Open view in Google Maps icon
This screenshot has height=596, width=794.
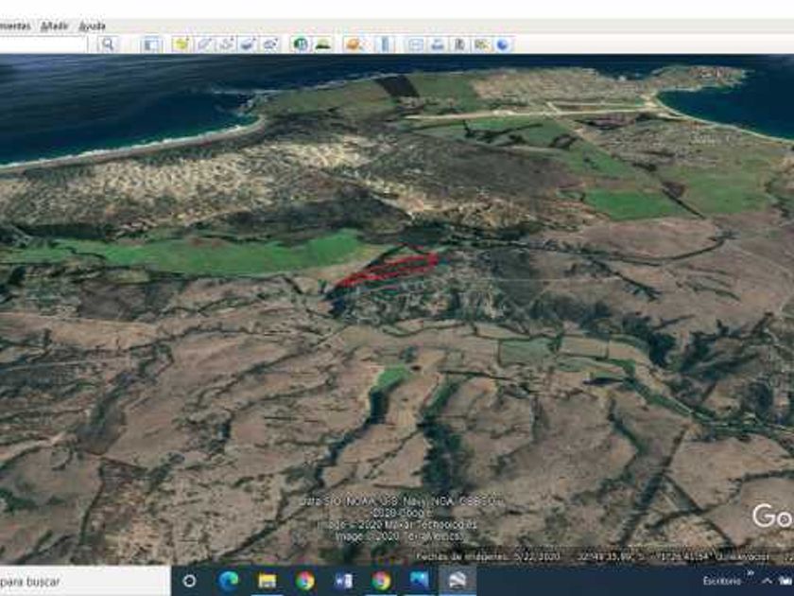click(x=481, y=44)
